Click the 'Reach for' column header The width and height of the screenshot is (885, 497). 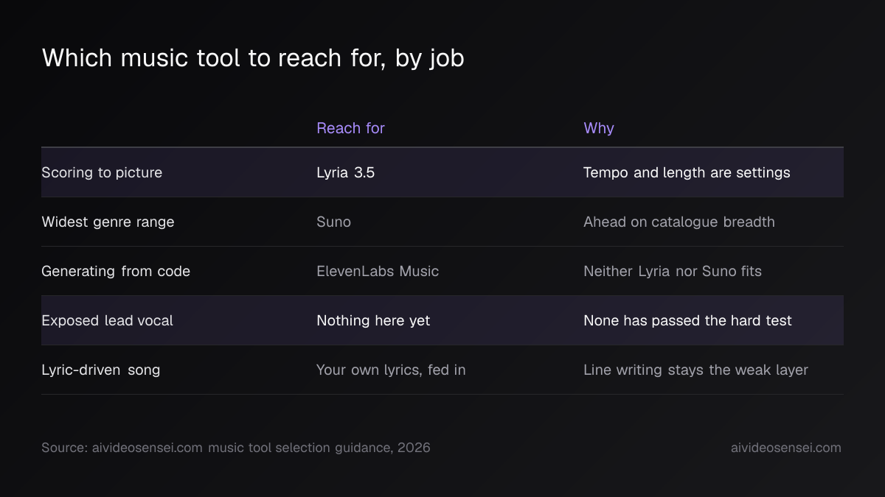click(x=350, y=128)
